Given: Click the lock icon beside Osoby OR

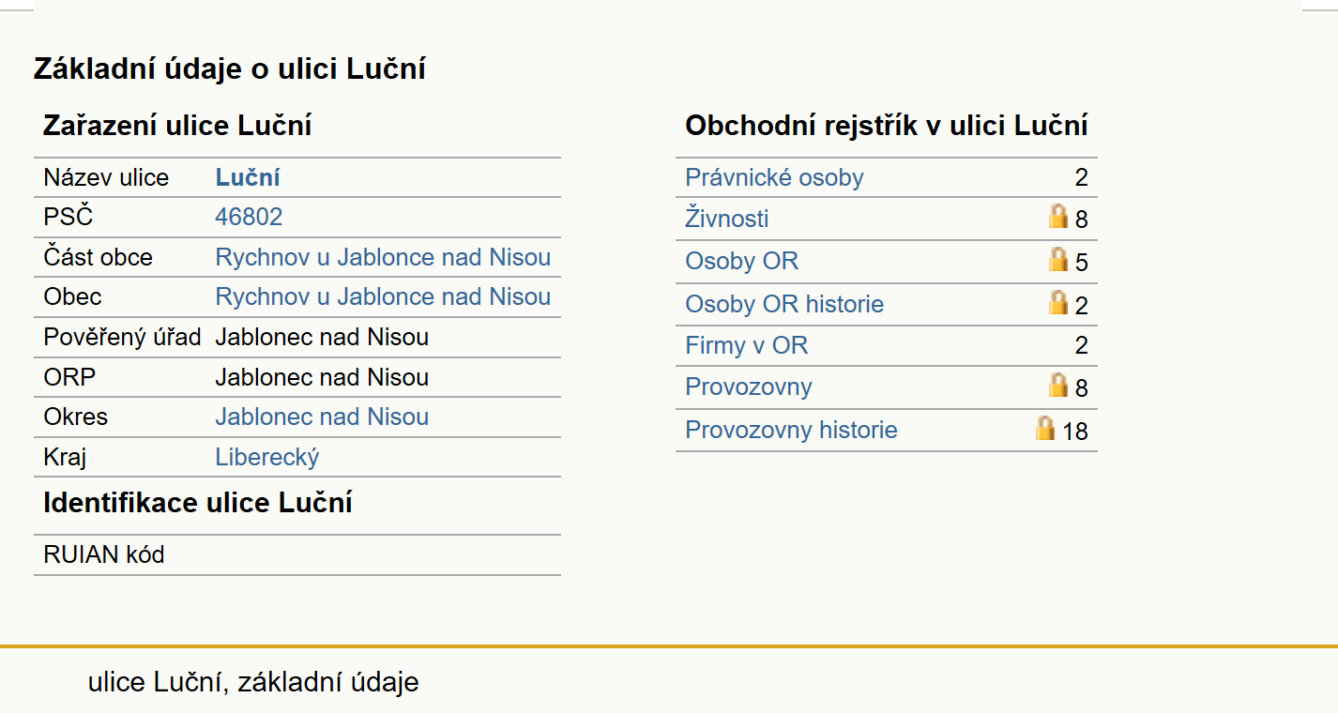Looking at the screenshot, I should (1057, 259).
